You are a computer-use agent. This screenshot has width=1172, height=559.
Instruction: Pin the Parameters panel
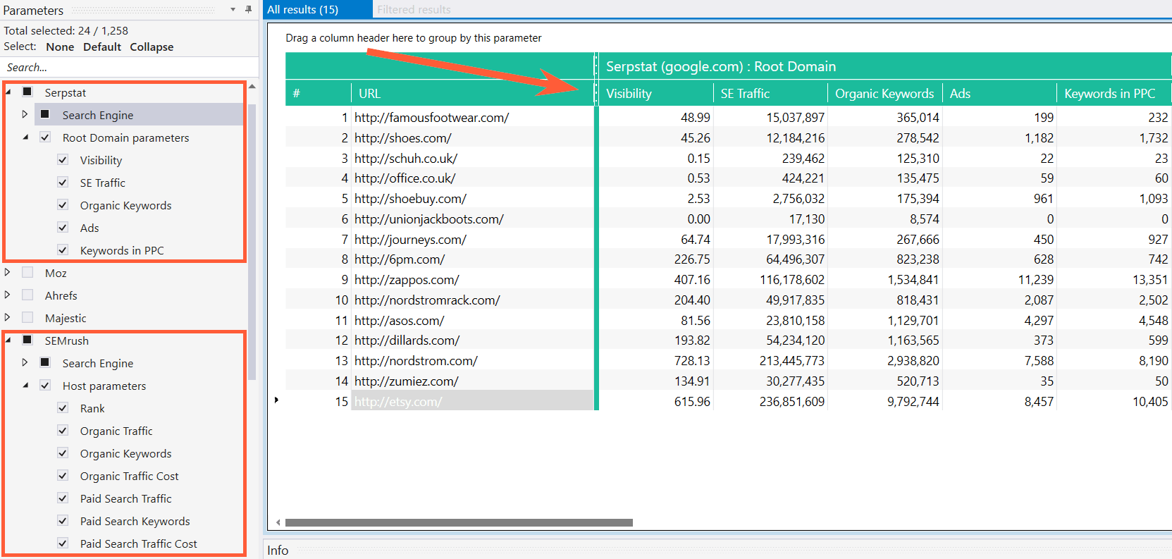pos(248,9)
